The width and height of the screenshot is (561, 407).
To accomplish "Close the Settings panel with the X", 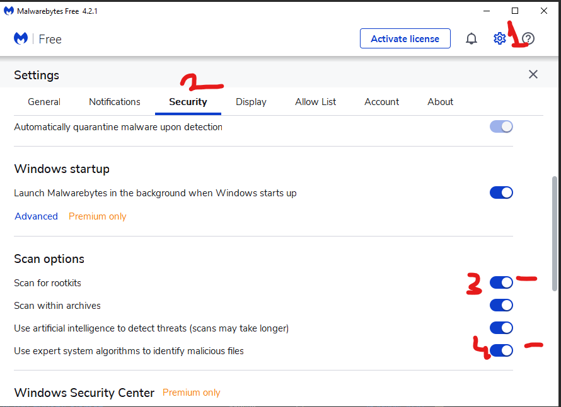I will (533, 74).
